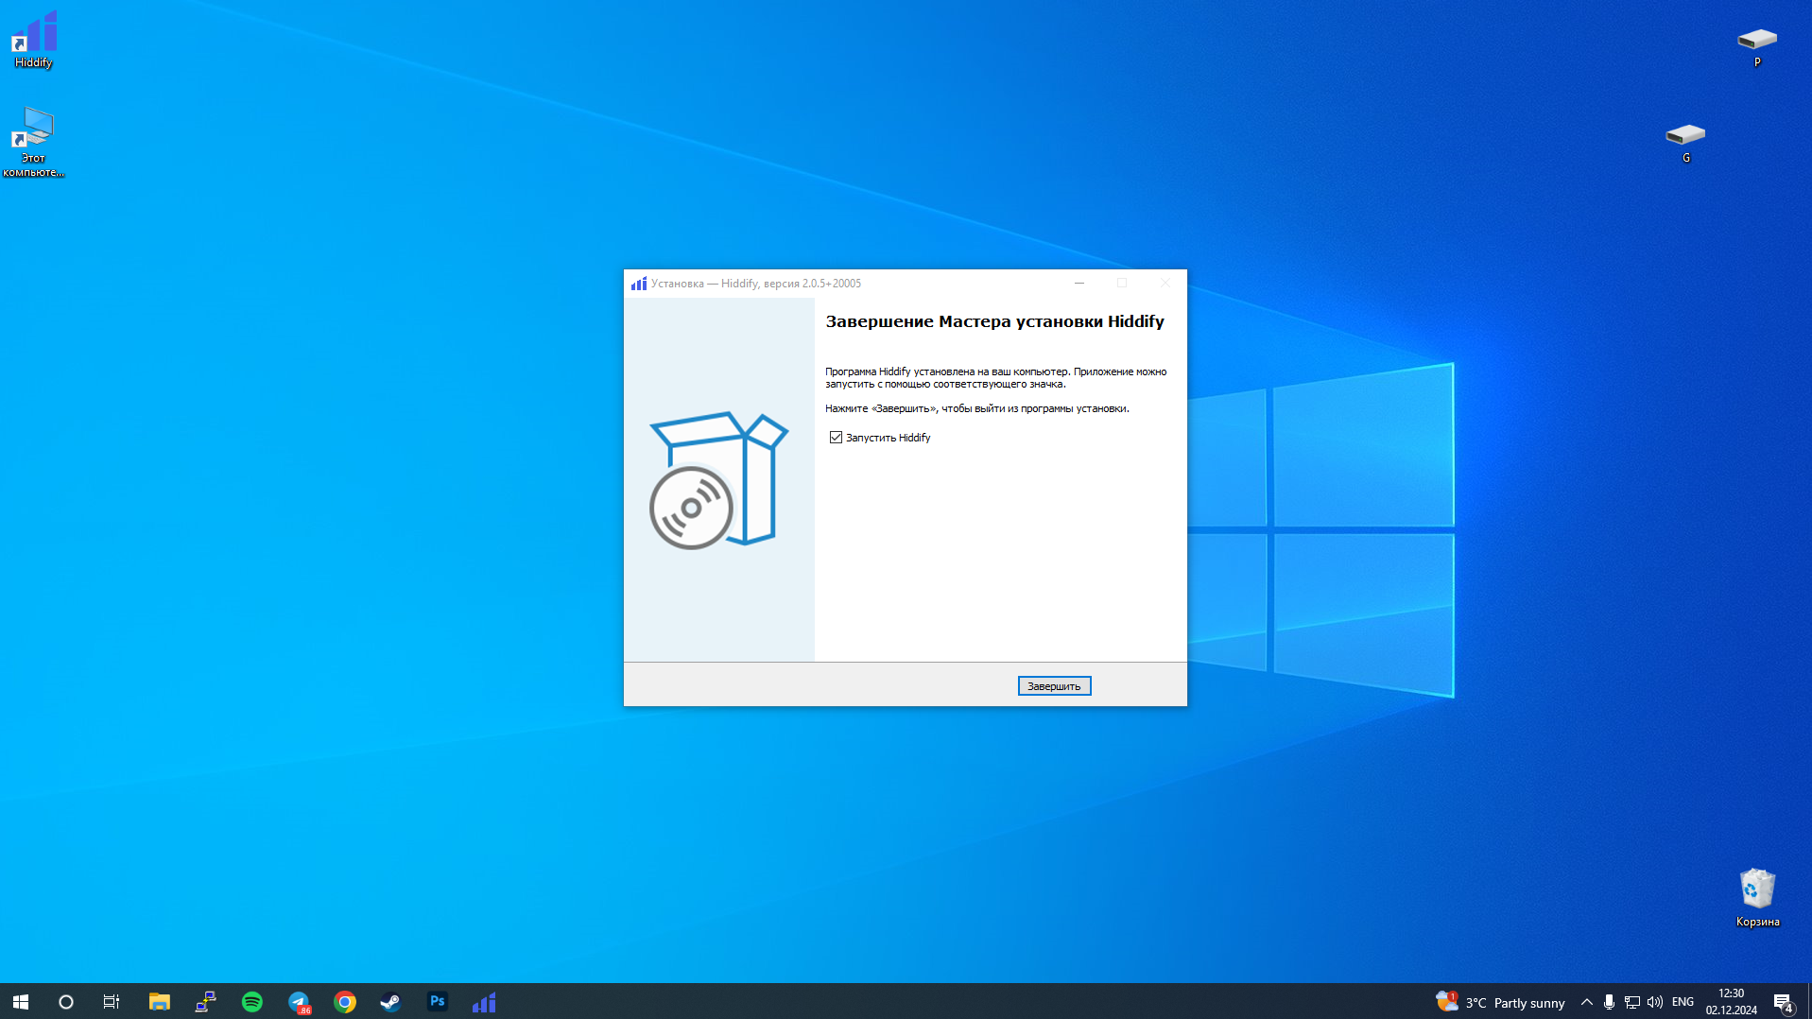Select the Этот компьютер desktop icon
This screenshot has height=1019, width=1812.
(x=34, y=142)
